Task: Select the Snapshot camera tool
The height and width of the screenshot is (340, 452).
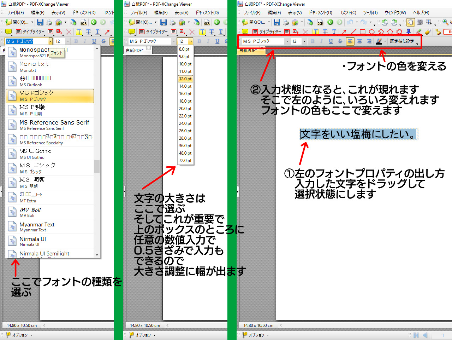Action: tap(420, 22)
